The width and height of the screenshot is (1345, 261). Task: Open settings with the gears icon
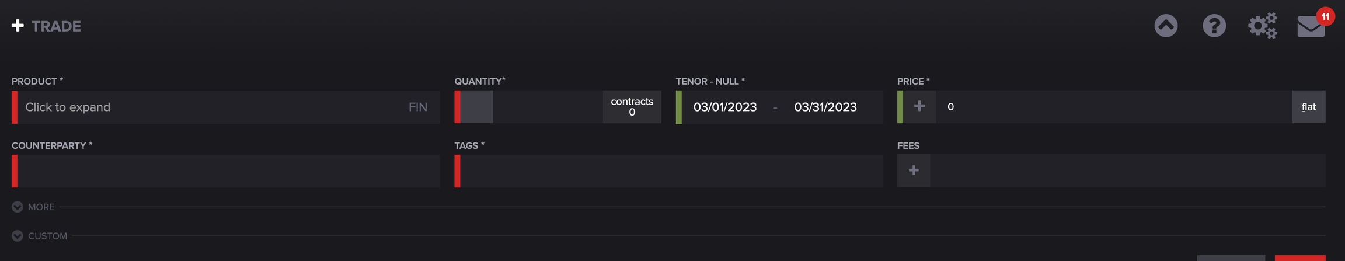click(1262, 26)
